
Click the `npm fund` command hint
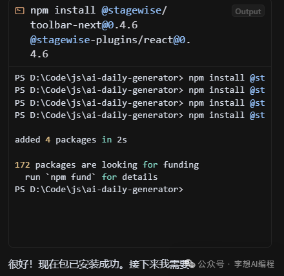pyautogui.click(x=70, y=177)
